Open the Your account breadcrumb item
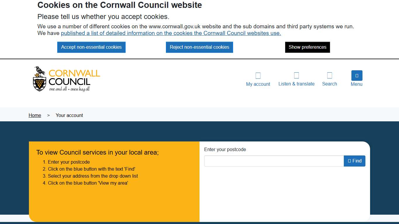This screenshot has width=399, height=224. coord(69,115)
